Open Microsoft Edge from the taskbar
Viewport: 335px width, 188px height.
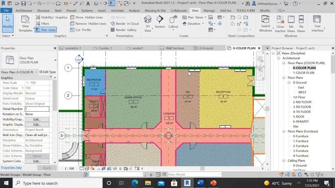135,183
